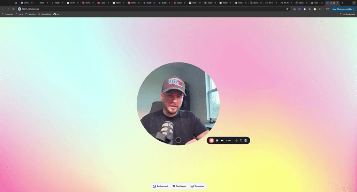The image size is (357, 192).
Task: Switch to the API keys tab
Action: point(26,3)
